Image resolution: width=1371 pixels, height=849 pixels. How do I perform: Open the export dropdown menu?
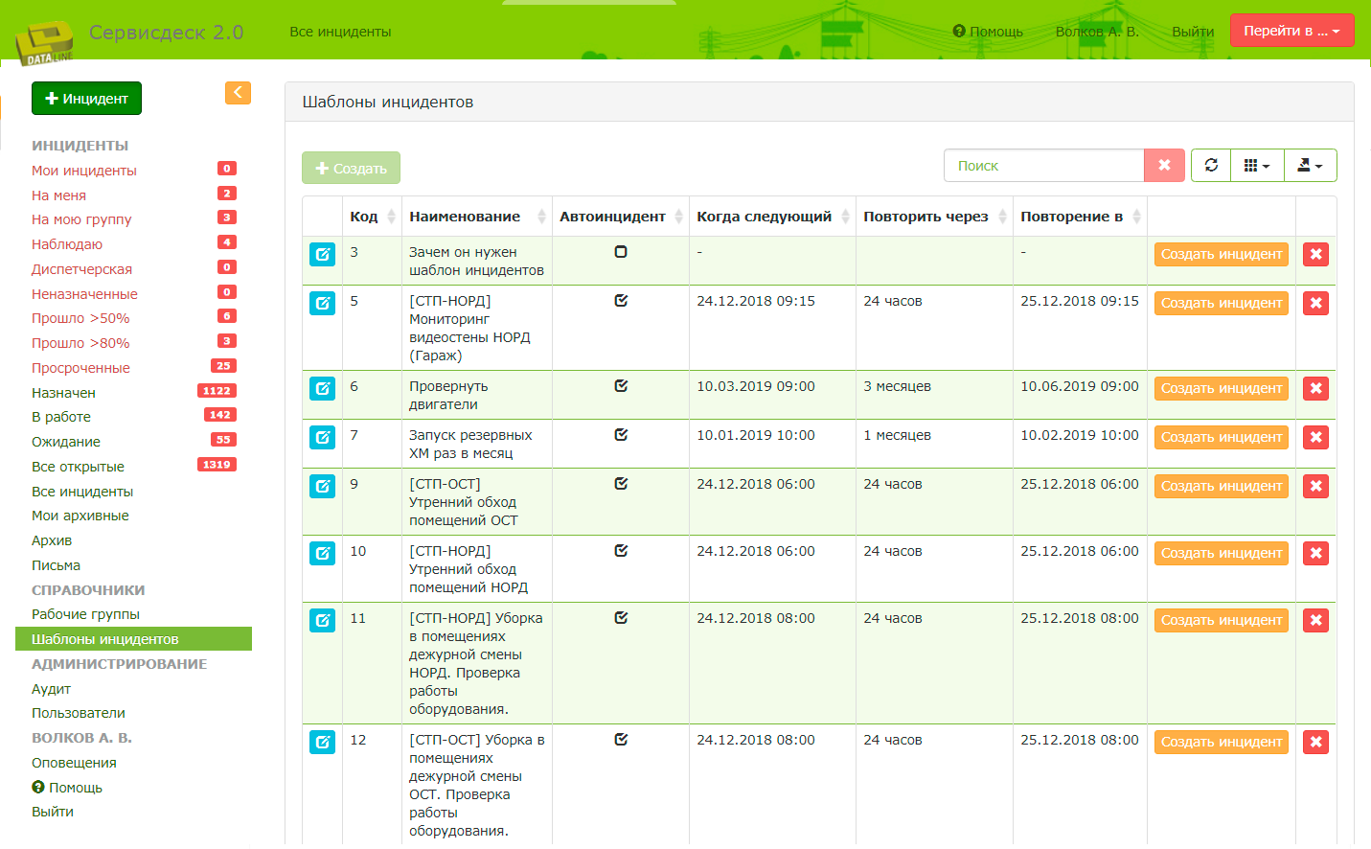tap(1310, 165)
